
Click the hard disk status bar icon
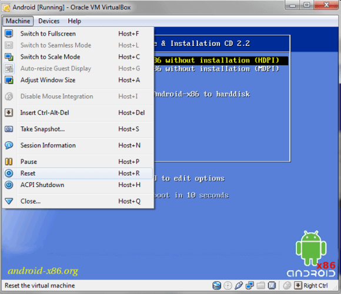216,286
